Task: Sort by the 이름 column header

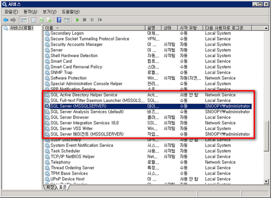Action: (x=94, y=28)
